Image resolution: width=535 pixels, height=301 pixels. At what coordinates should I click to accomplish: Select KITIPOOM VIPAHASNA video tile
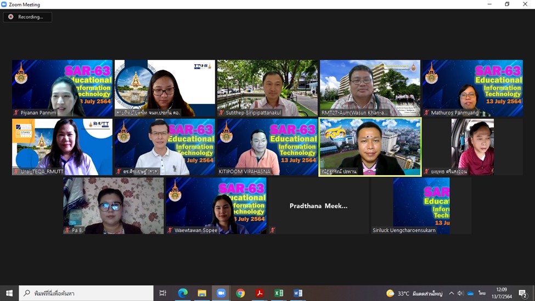tap(267, 147)
